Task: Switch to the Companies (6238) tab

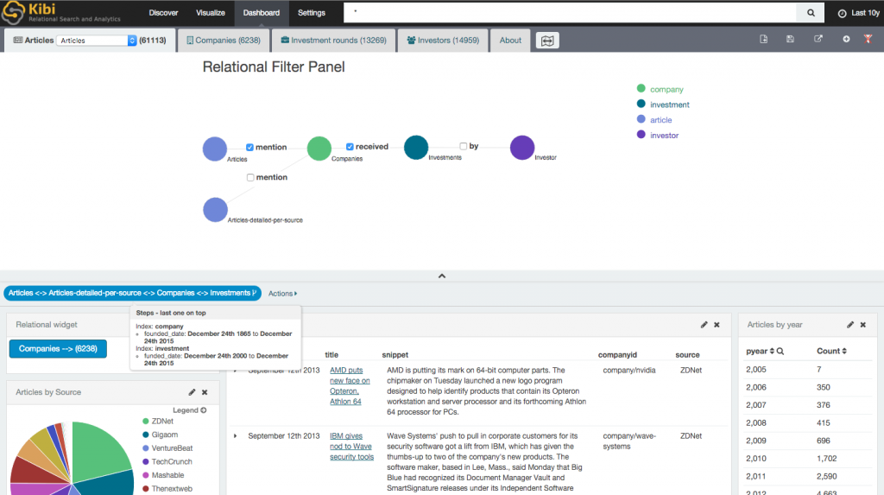Action: (224, 41)
